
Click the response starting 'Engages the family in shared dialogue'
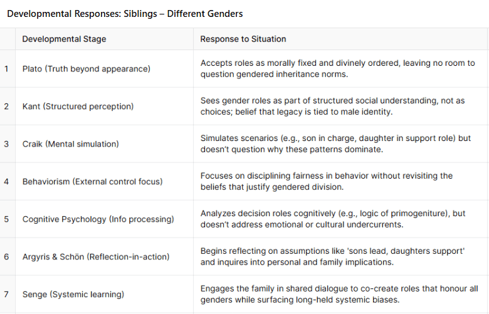(x=339, y=295)
